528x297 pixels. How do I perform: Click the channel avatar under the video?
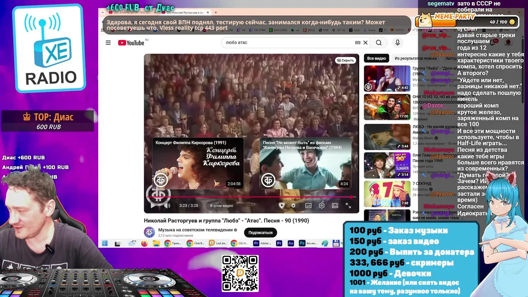[149, 232]
